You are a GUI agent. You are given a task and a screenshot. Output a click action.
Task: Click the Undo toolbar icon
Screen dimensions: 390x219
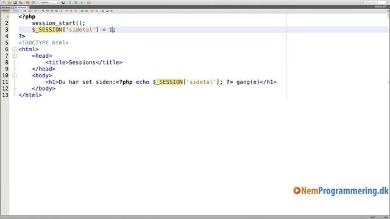[x=27, y=2]
